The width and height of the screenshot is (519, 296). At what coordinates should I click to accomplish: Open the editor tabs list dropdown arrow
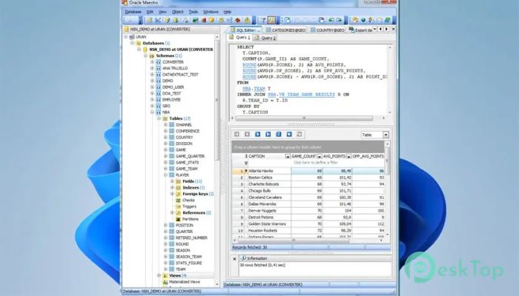click(x=374, y=30)
